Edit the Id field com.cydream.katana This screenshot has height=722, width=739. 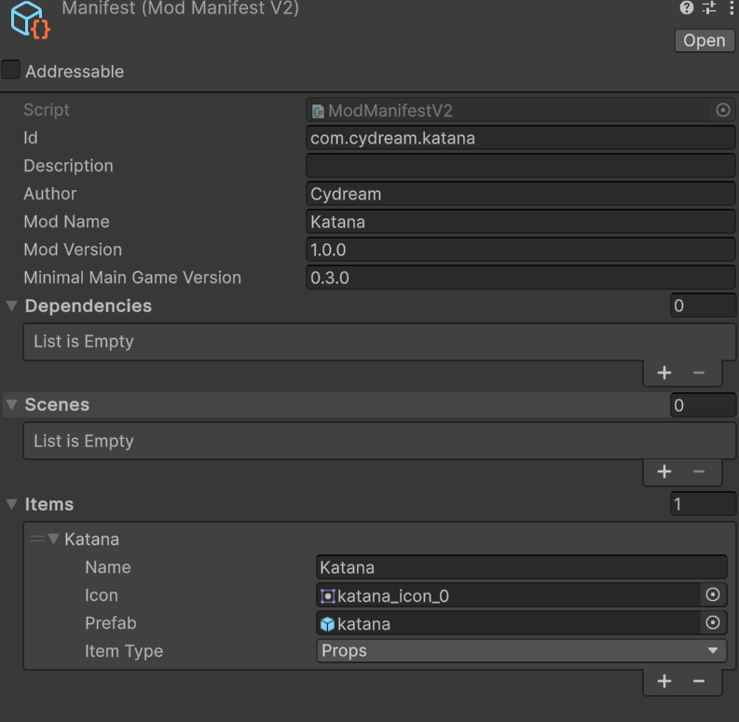coord(520,138)
